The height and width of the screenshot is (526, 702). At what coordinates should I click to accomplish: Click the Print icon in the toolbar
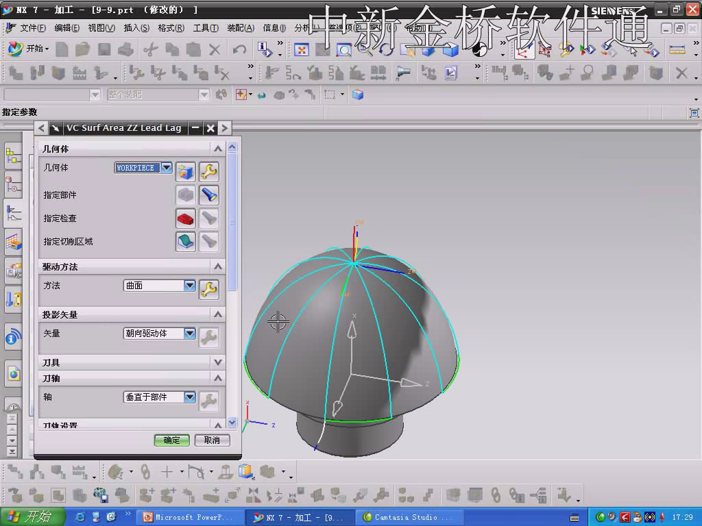pyautogui.click(x=126, y=49)
